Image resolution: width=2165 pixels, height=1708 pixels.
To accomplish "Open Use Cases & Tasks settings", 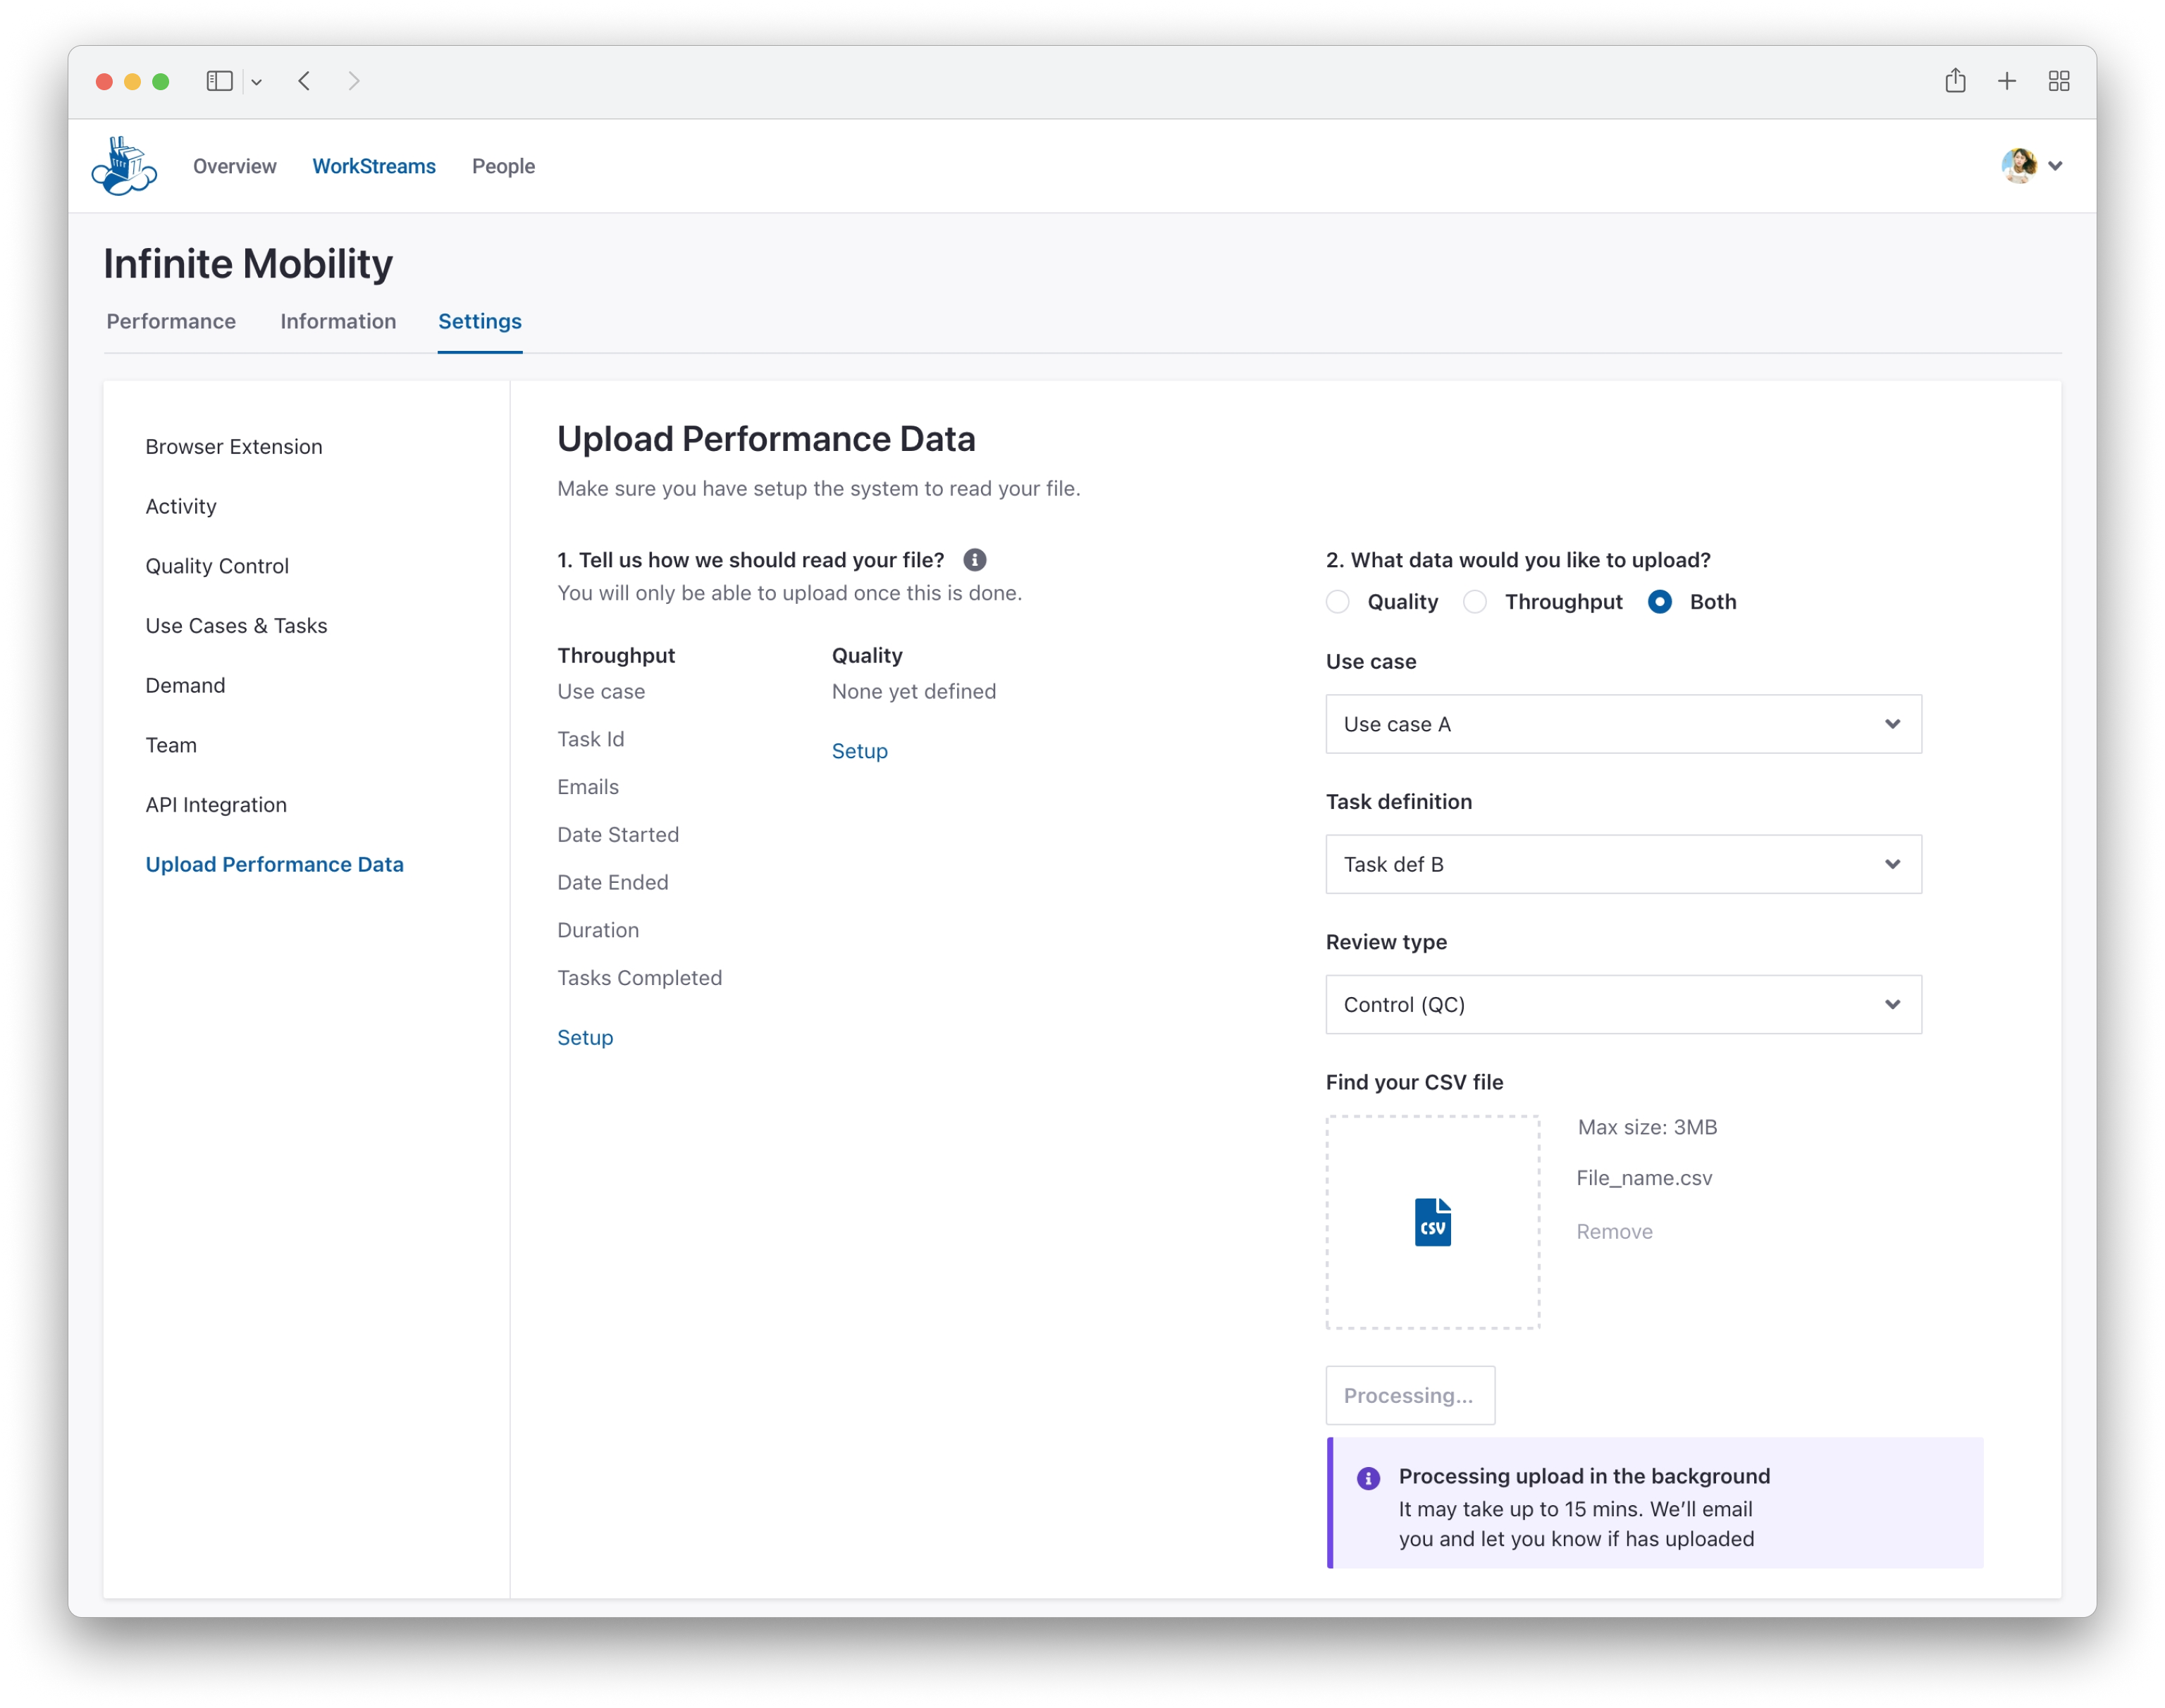I will (x=236, y=626).
